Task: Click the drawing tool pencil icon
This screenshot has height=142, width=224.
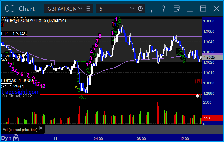Action: (x=152, y=9)
